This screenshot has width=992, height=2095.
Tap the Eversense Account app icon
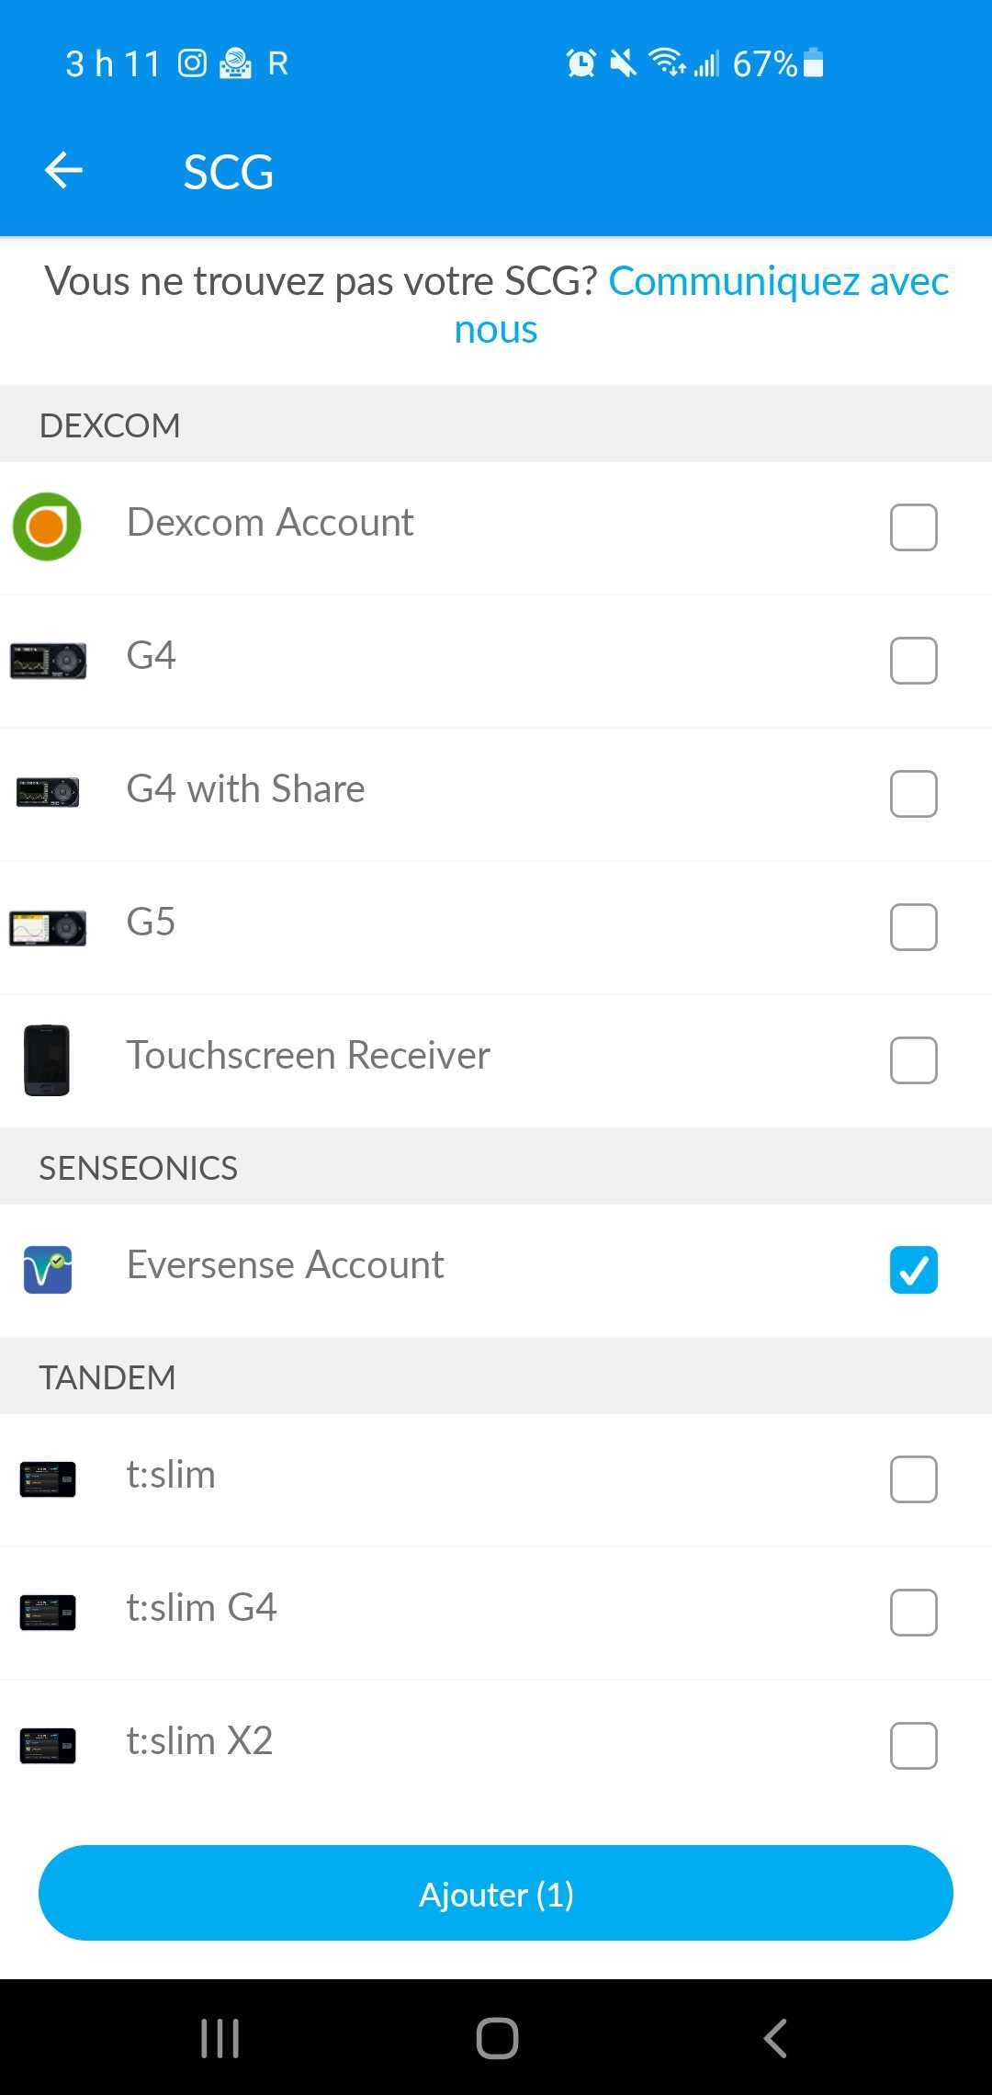(x=48, y=1270)
